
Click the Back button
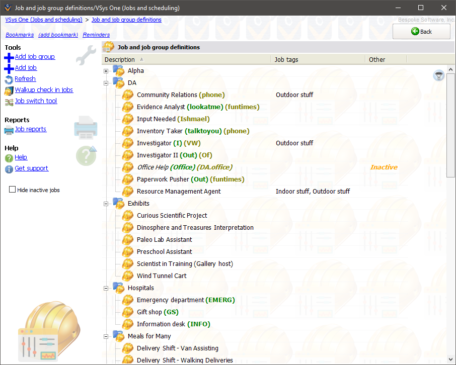[x=421, y=31]
